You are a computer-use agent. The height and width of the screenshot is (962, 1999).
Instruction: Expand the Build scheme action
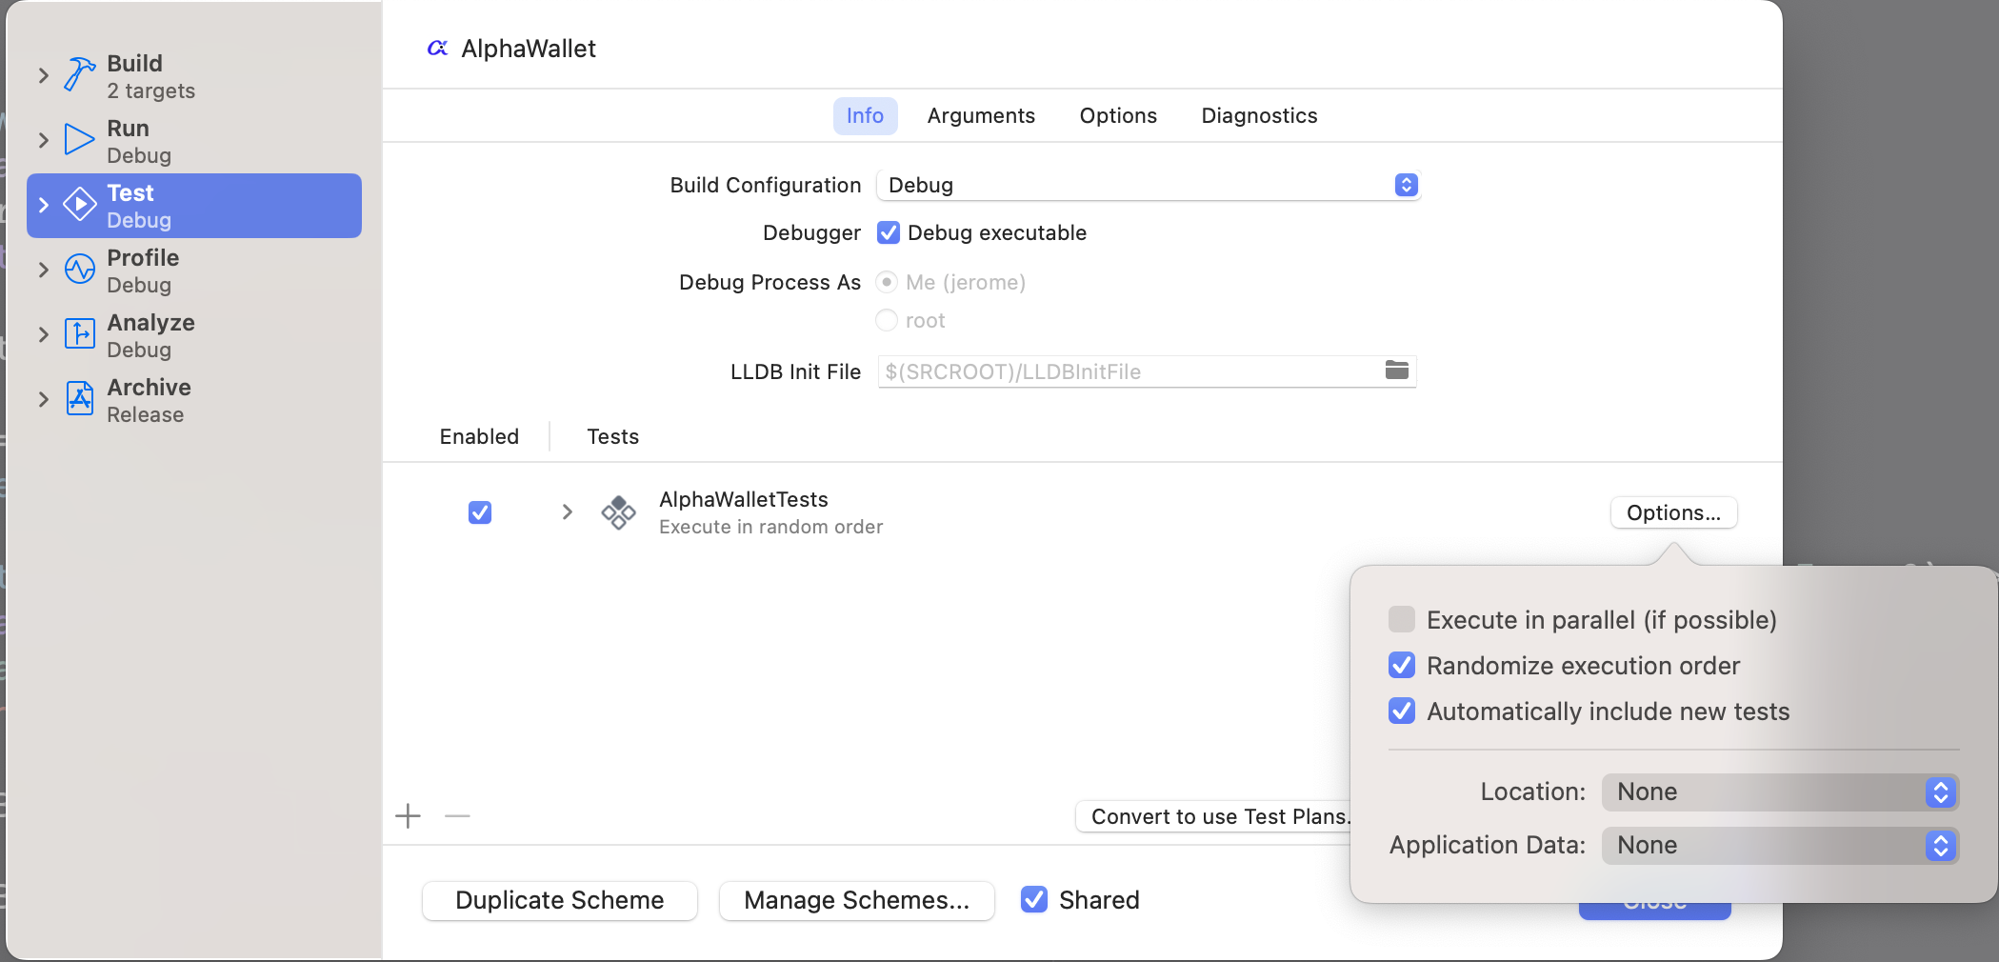coord(43,75)
